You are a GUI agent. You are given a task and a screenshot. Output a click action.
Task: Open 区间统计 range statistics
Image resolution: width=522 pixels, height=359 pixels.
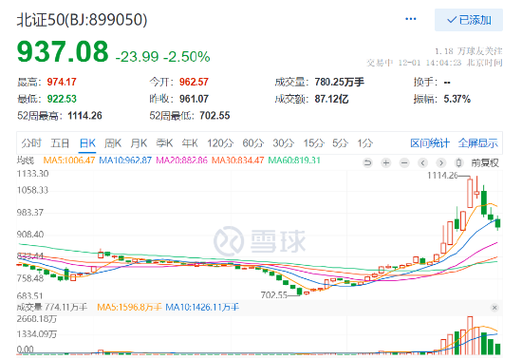click(430, 143)
